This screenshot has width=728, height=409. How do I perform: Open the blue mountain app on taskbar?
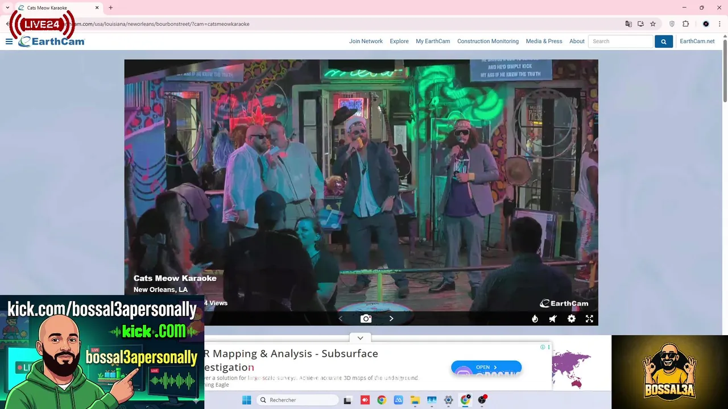click(x=398, y=400)
